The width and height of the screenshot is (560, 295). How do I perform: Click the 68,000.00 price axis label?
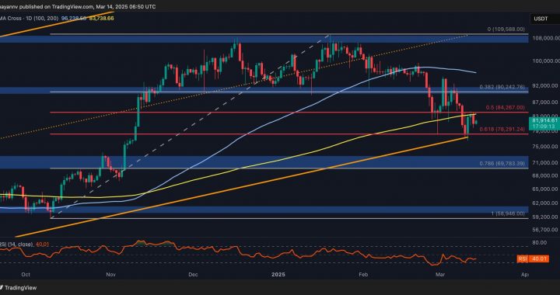coord(544,175)
